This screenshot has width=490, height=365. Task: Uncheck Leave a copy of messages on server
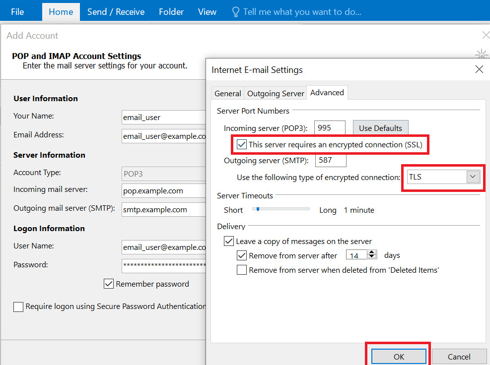click(x=229, y=241)
